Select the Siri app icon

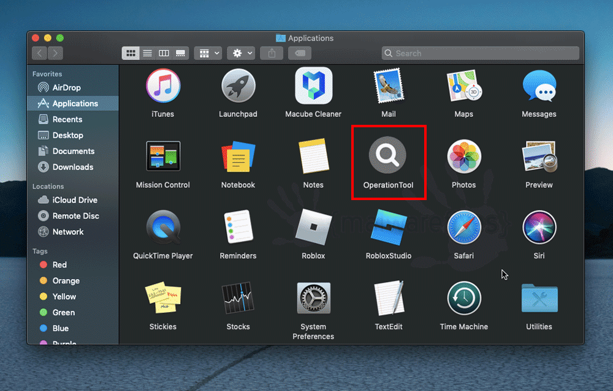539,227
